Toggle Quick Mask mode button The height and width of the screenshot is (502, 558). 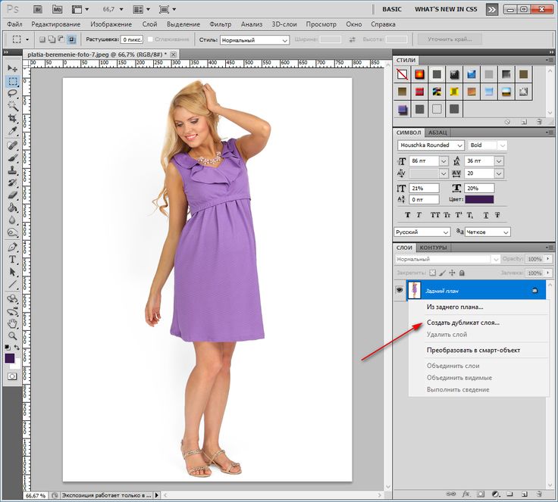click(13, 376)
